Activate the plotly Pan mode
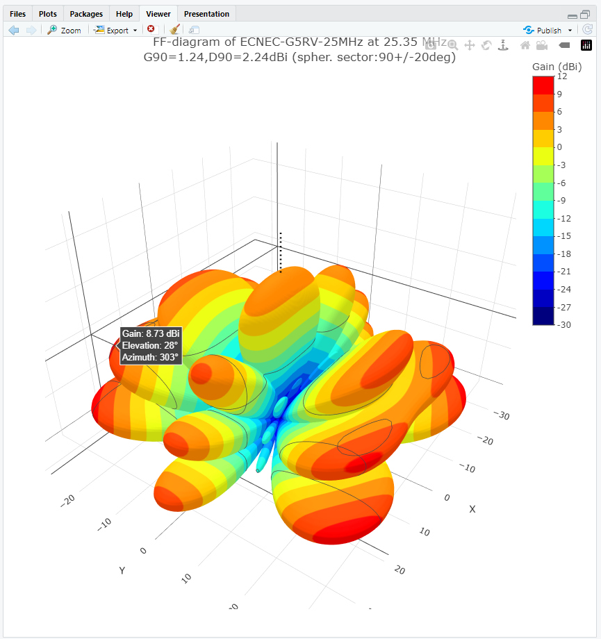Screen dimensions: 601x639 click(x=470, y=45)
